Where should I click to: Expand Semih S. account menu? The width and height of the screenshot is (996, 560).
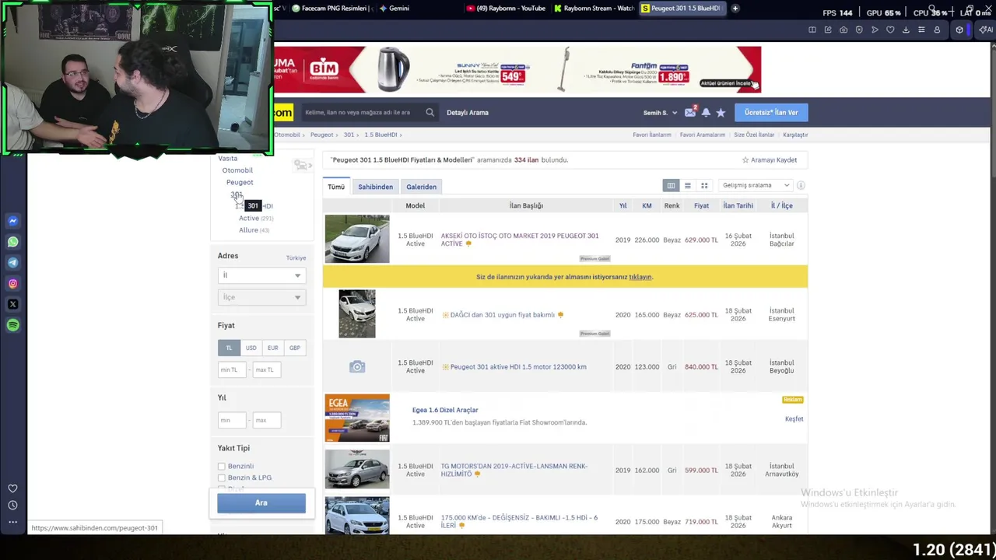[660, 113]
